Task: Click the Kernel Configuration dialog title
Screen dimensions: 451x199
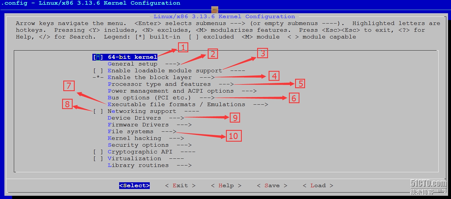Action: pyautogui.click(x=224, y=16)
